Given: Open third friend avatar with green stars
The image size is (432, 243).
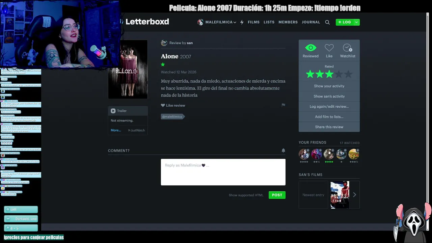Looking at the screenshot, I should (329, 154).
